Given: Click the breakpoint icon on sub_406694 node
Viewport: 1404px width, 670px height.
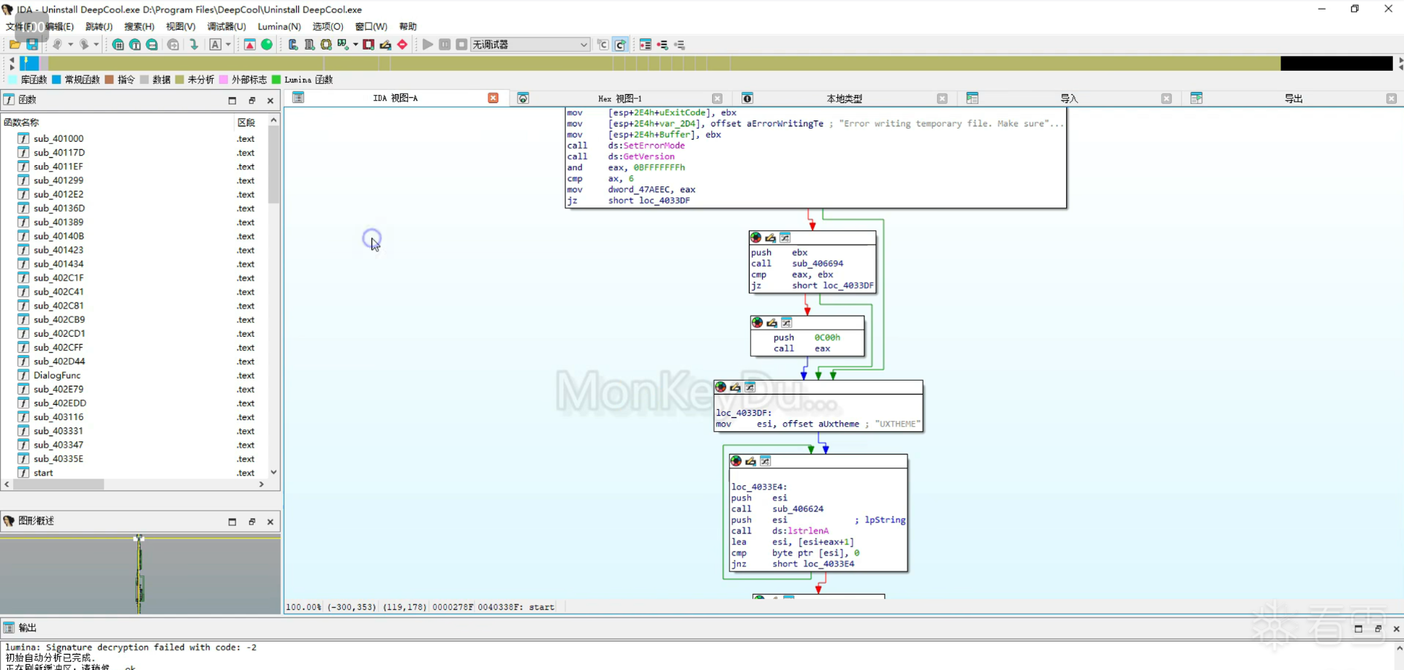Looking at the screenshot, I should [x=756, y=237].
